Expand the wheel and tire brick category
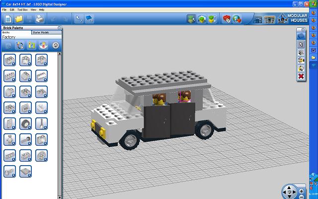Viewport: 318px width, 199px height. coord(25,124)
